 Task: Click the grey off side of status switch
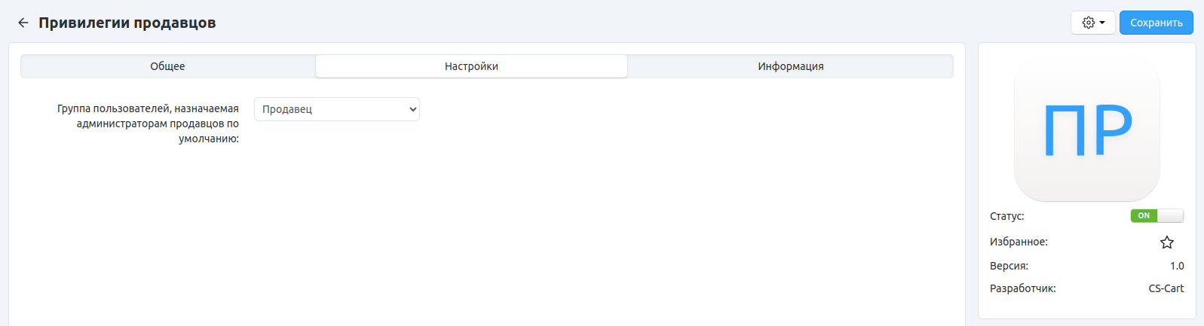(1171, 216)
